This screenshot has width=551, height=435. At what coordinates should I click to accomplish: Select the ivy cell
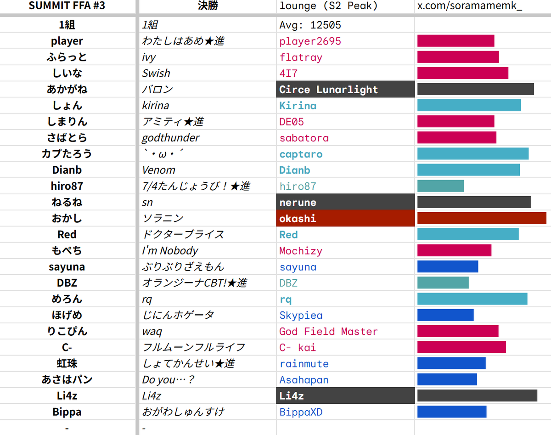(x=208, y=57)
